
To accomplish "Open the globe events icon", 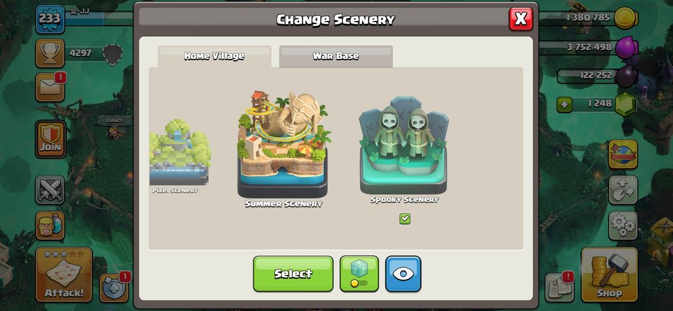I will [623, 155].
